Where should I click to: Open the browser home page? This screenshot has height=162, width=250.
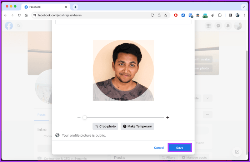[x=26, y=15]
